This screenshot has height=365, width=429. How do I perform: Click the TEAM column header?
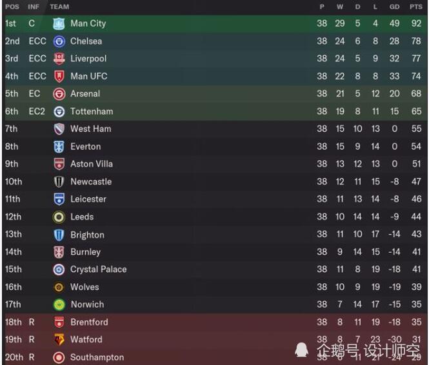click(x=59, y=7)
